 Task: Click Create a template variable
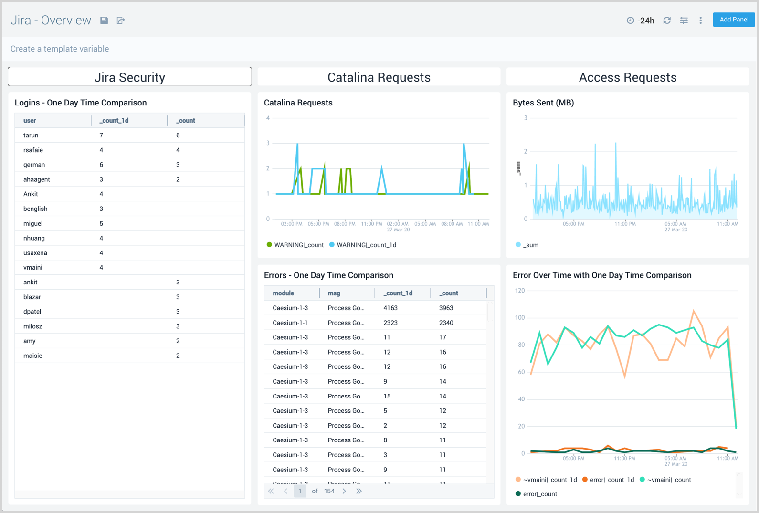(x=60, y=49)
